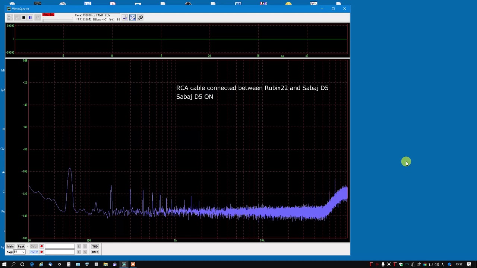Open settings via the wrench icon
Screen dimensions: 477x268
coord(140,17)
